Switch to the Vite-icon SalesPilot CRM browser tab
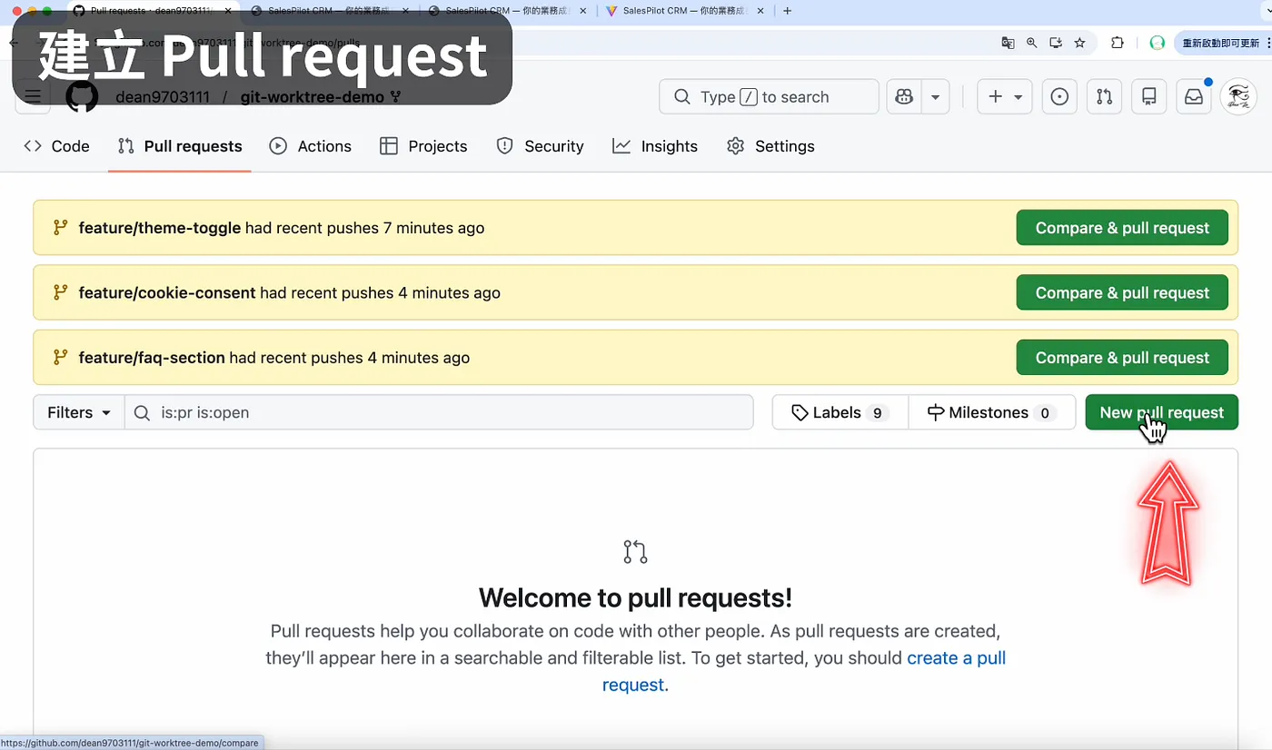Screen dimensions: 1272x750 tap(683, 11)
